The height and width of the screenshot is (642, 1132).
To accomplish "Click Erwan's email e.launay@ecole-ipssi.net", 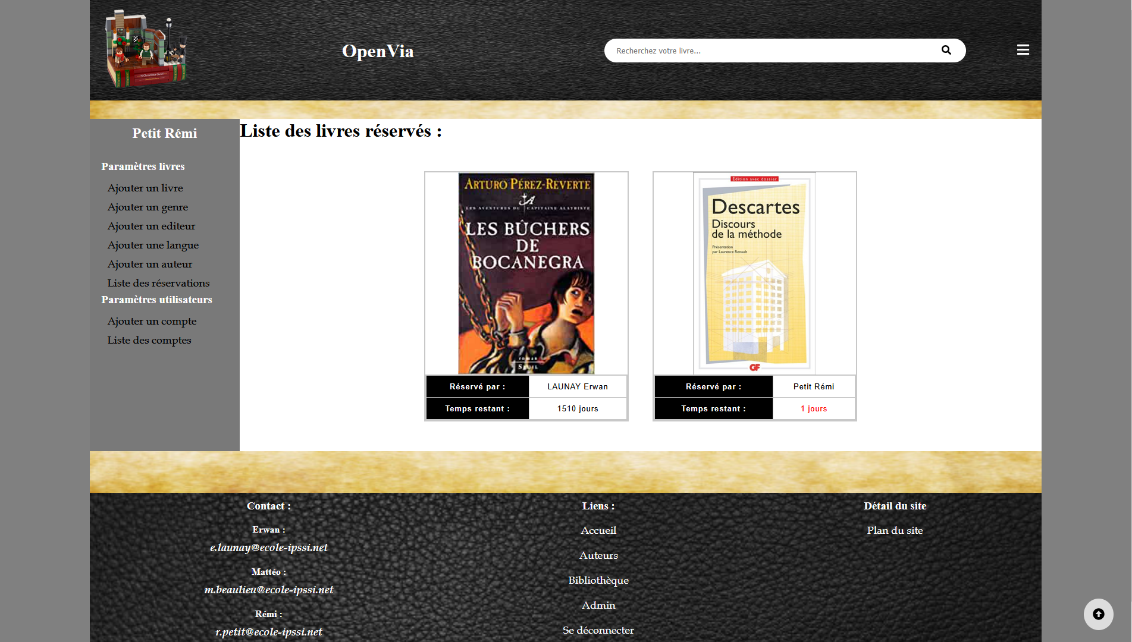I will tap(269, 547).
